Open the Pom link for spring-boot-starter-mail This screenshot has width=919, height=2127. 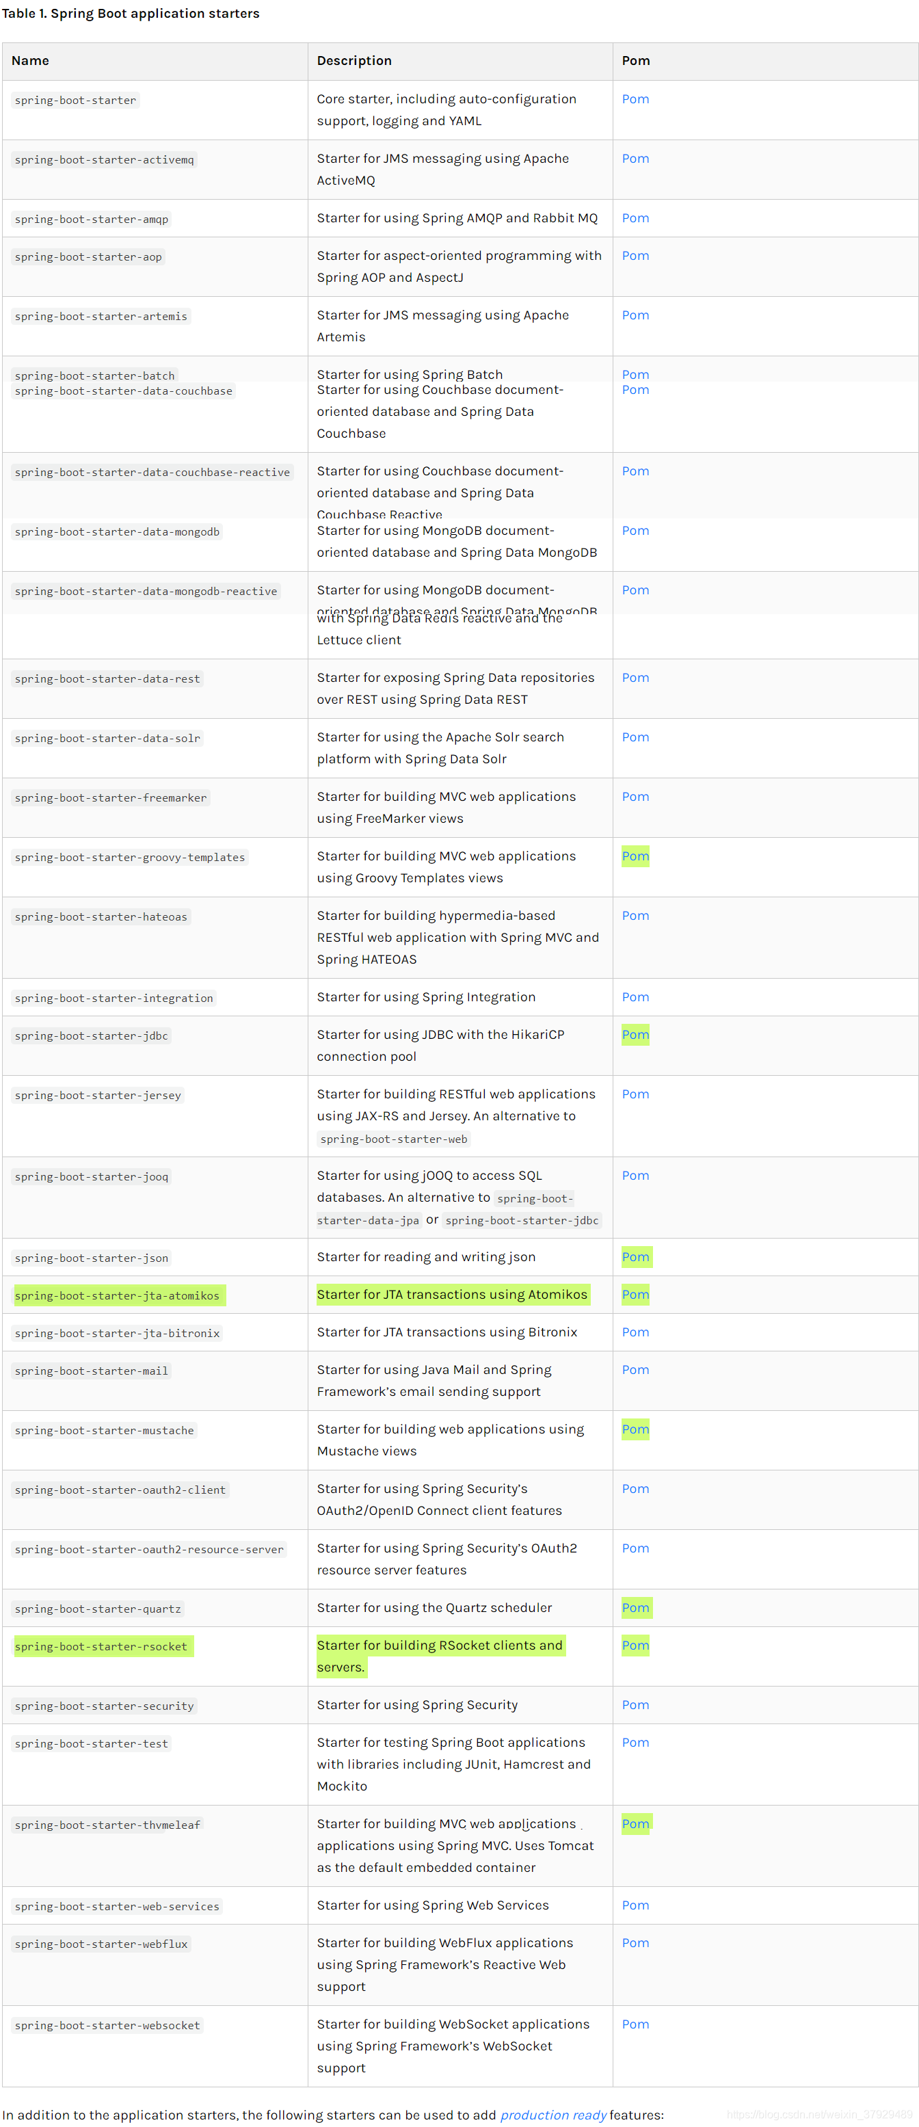coord(635,1370)
